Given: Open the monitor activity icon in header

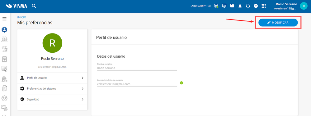Looking at the screenshot, I should click(x=224, y=6).
